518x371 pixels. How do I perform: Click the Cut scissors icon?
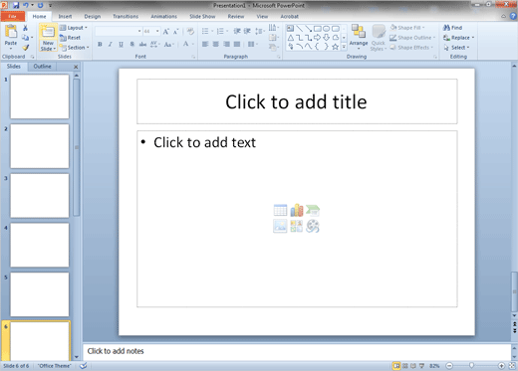(25, 28)
